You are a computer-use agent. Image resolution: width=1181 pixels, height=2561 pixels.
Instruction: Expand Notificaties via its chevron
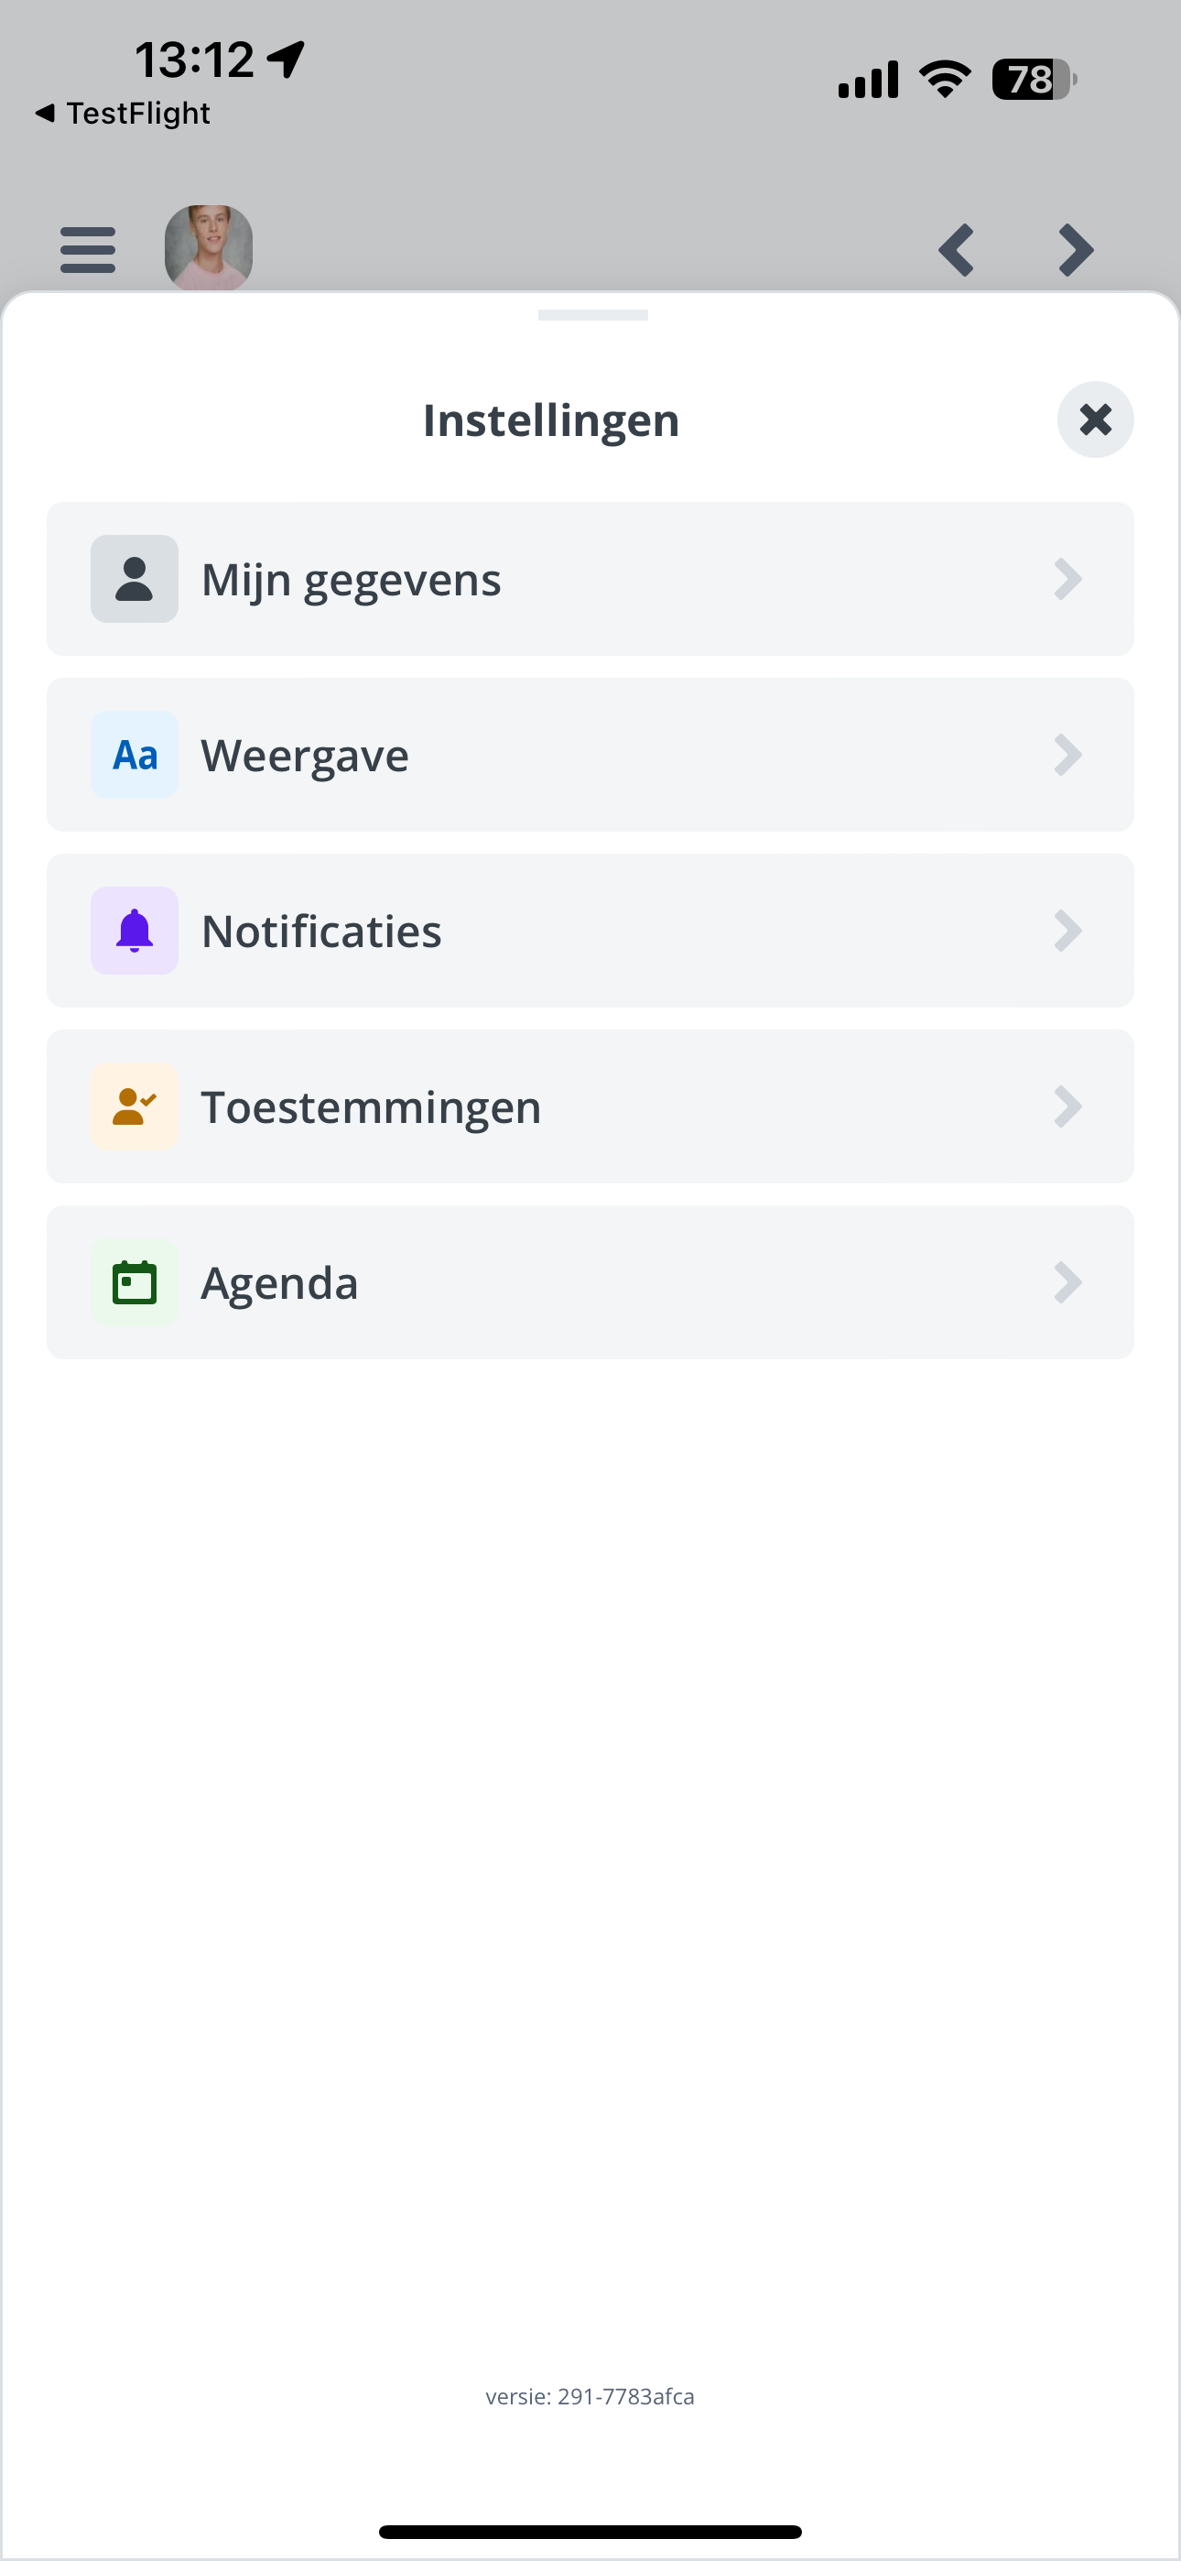pyautogui.click(x=1067, y=932)
